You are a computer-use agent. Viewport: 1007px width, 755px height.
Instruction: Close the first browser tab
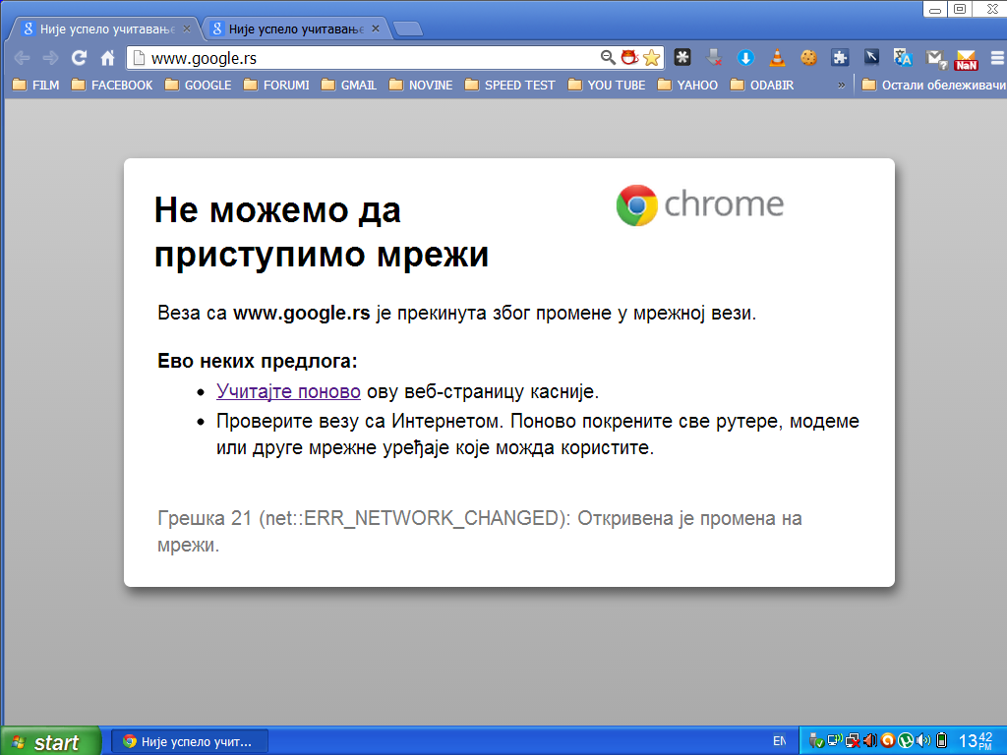186,29
